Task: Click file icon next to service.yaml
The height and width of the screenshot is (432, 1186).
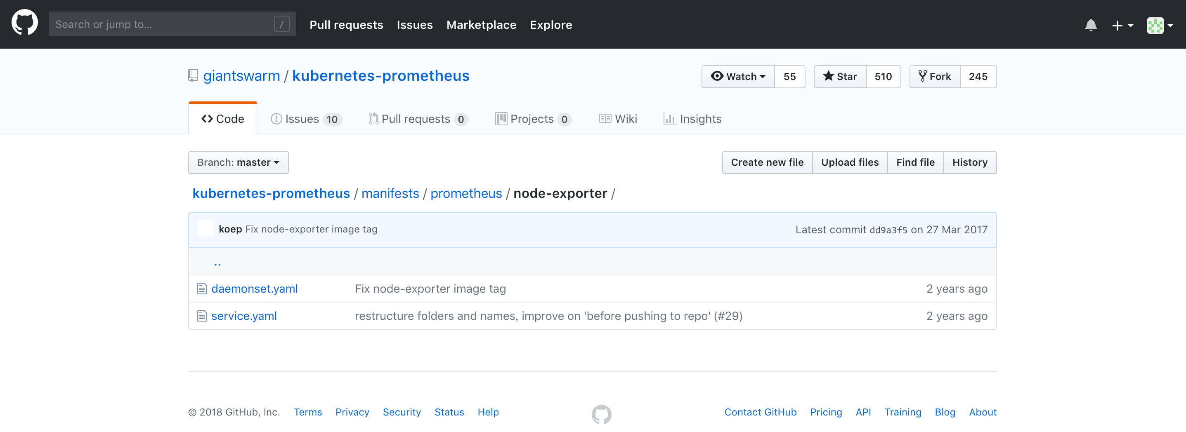Action: pos(202,316)
